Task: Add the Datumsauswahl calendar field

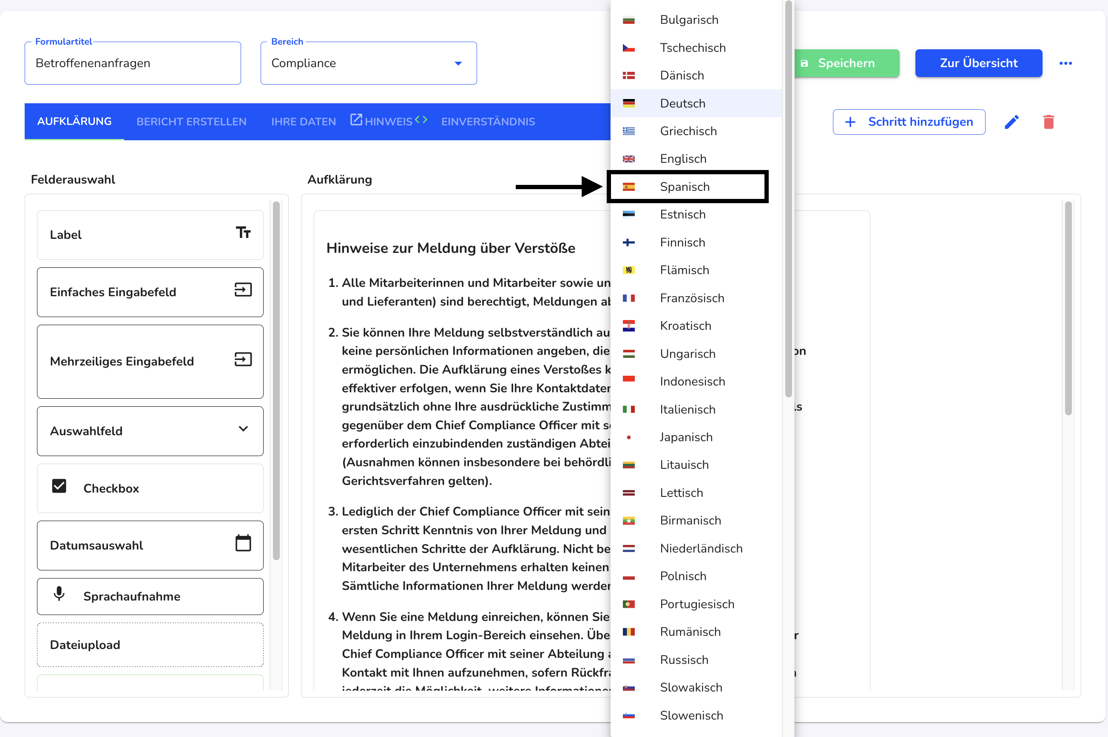Action: click(x=150, y=545)
